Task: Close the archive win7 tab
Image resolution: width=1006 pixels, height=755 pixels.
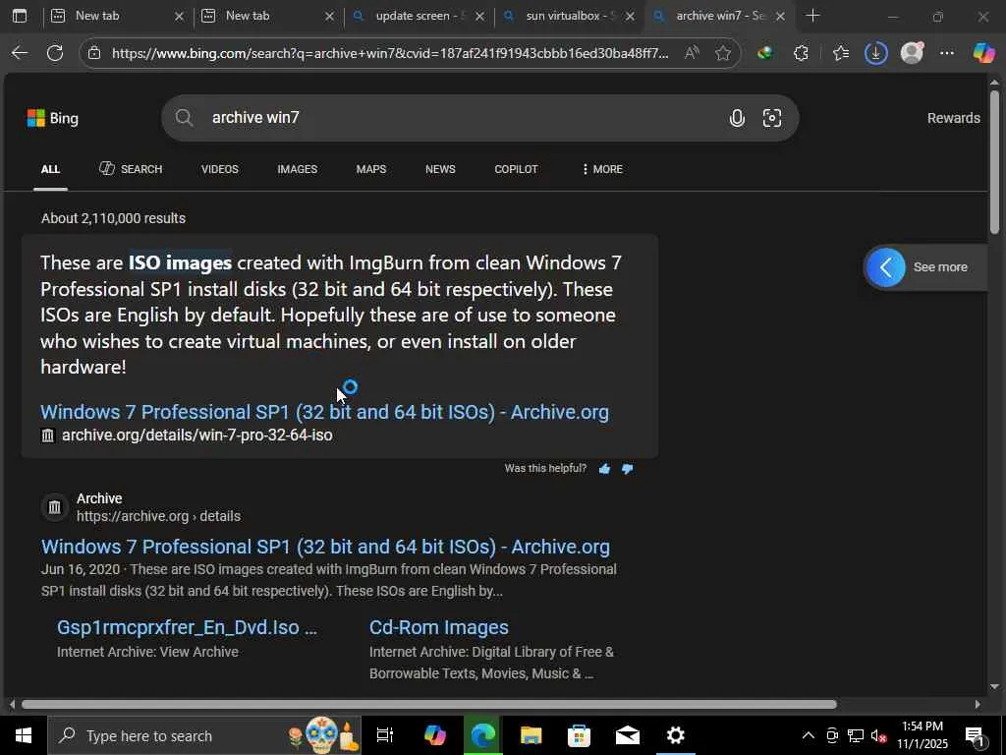Action: click(780, 16)
